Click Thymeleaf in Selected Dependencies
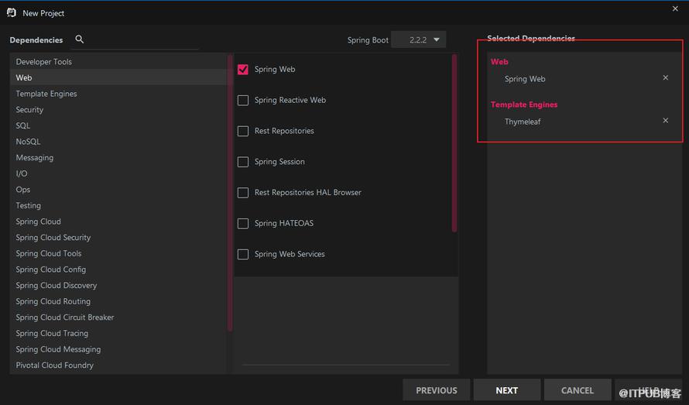Image resolution: width=689 pixels, height=405 pixels. coord(523,122)
